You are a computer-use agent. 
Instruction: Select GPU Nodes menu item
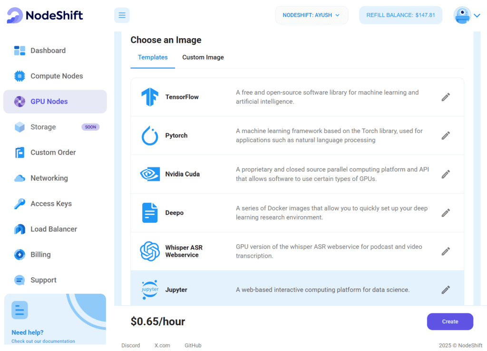pos(55,101)
